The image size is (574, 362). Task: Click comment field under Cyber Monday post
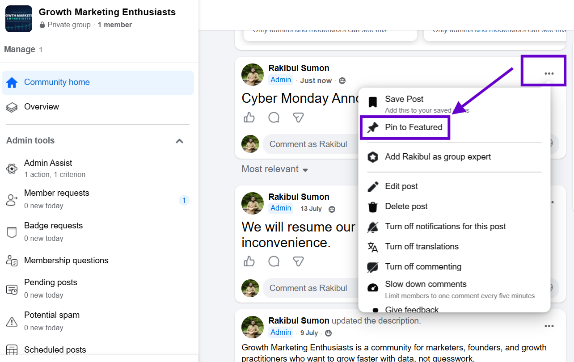pos(311,144)
